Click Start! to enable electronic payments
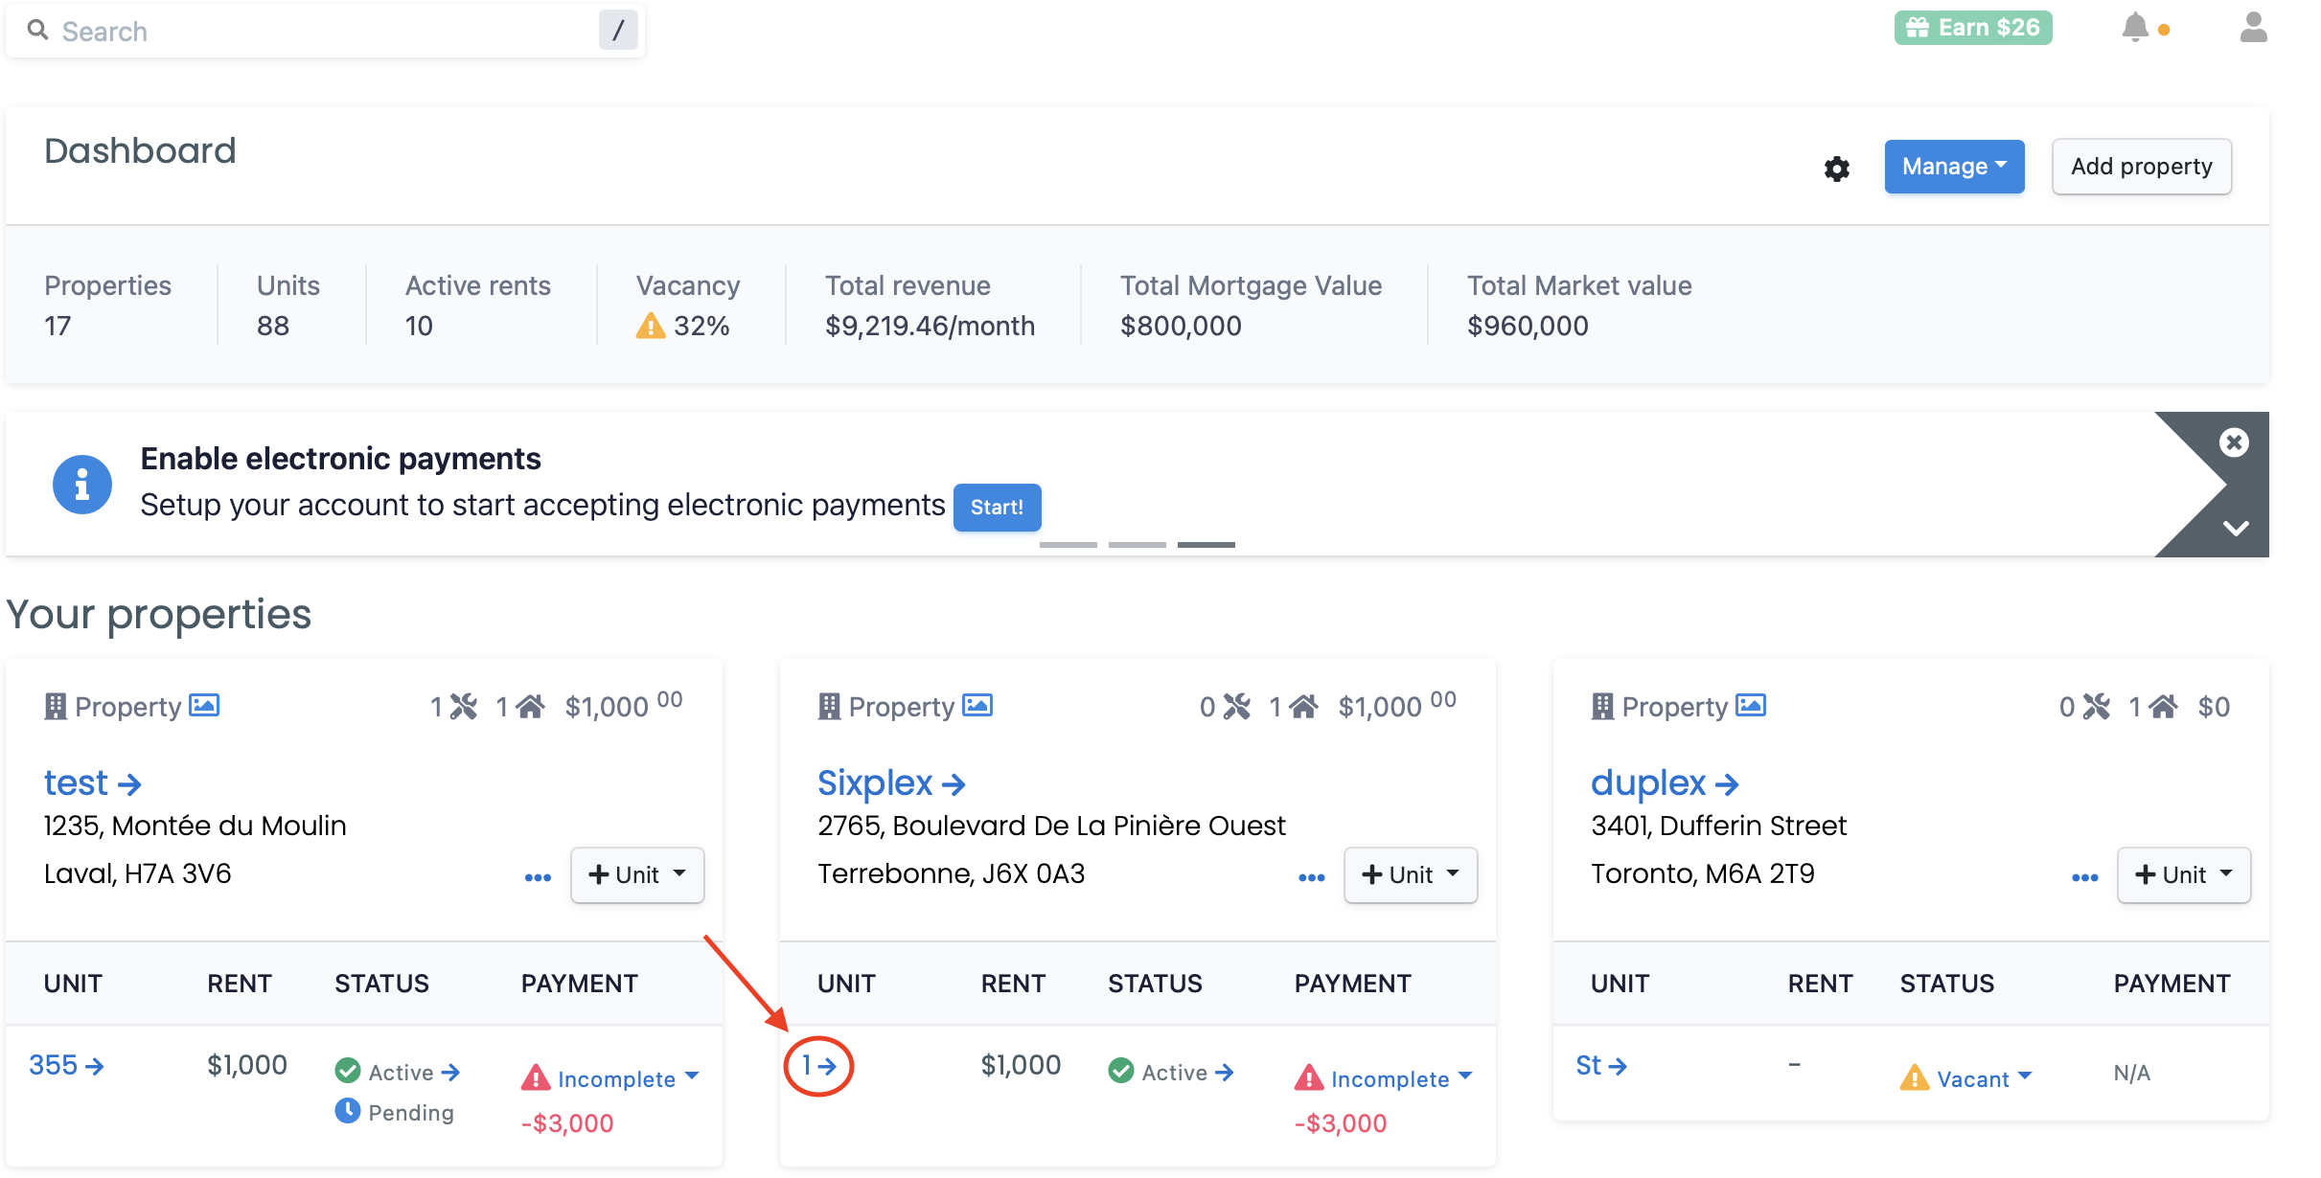Viewport: 2321px width, 1178px height. (x=997, y=507)
